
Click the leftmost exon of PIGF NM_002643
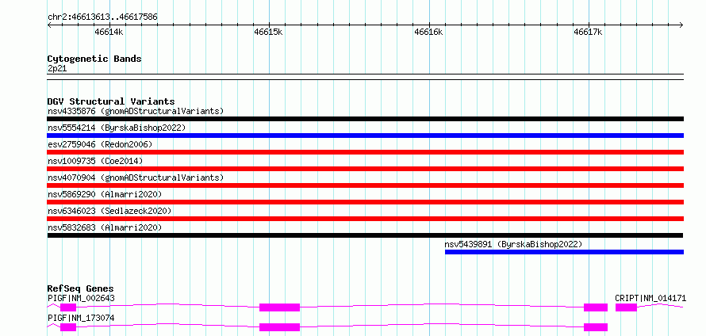click(x=68, y=307)
